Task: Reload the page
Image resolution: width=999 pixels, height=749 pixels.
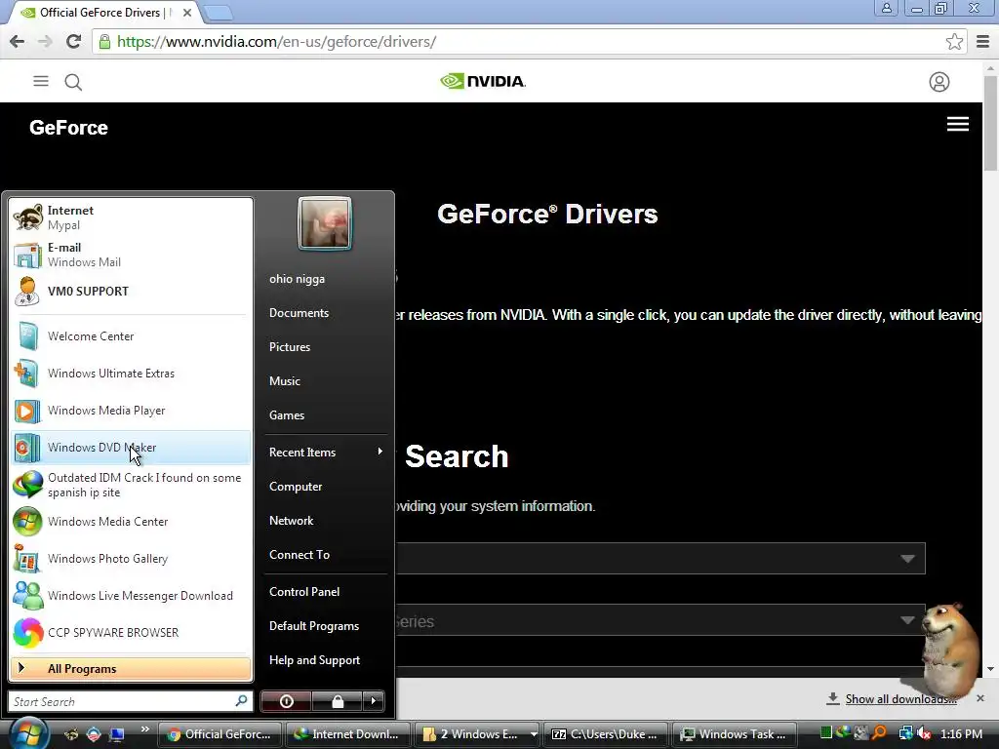Action: pos(73,42)
